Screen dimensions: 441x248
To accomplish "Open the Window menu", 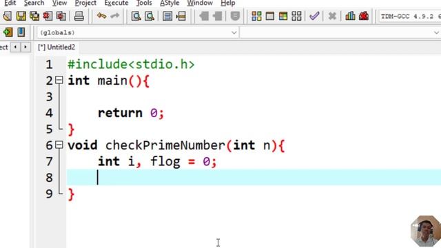I will pos(200,3).
